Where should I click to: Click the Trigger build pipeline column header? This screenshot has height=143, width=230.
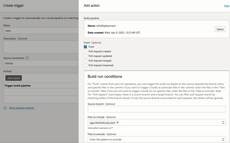[18, 86]
